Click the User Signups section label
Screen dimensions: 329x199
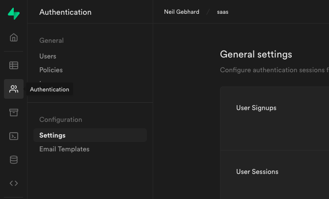tap(256, 108)
